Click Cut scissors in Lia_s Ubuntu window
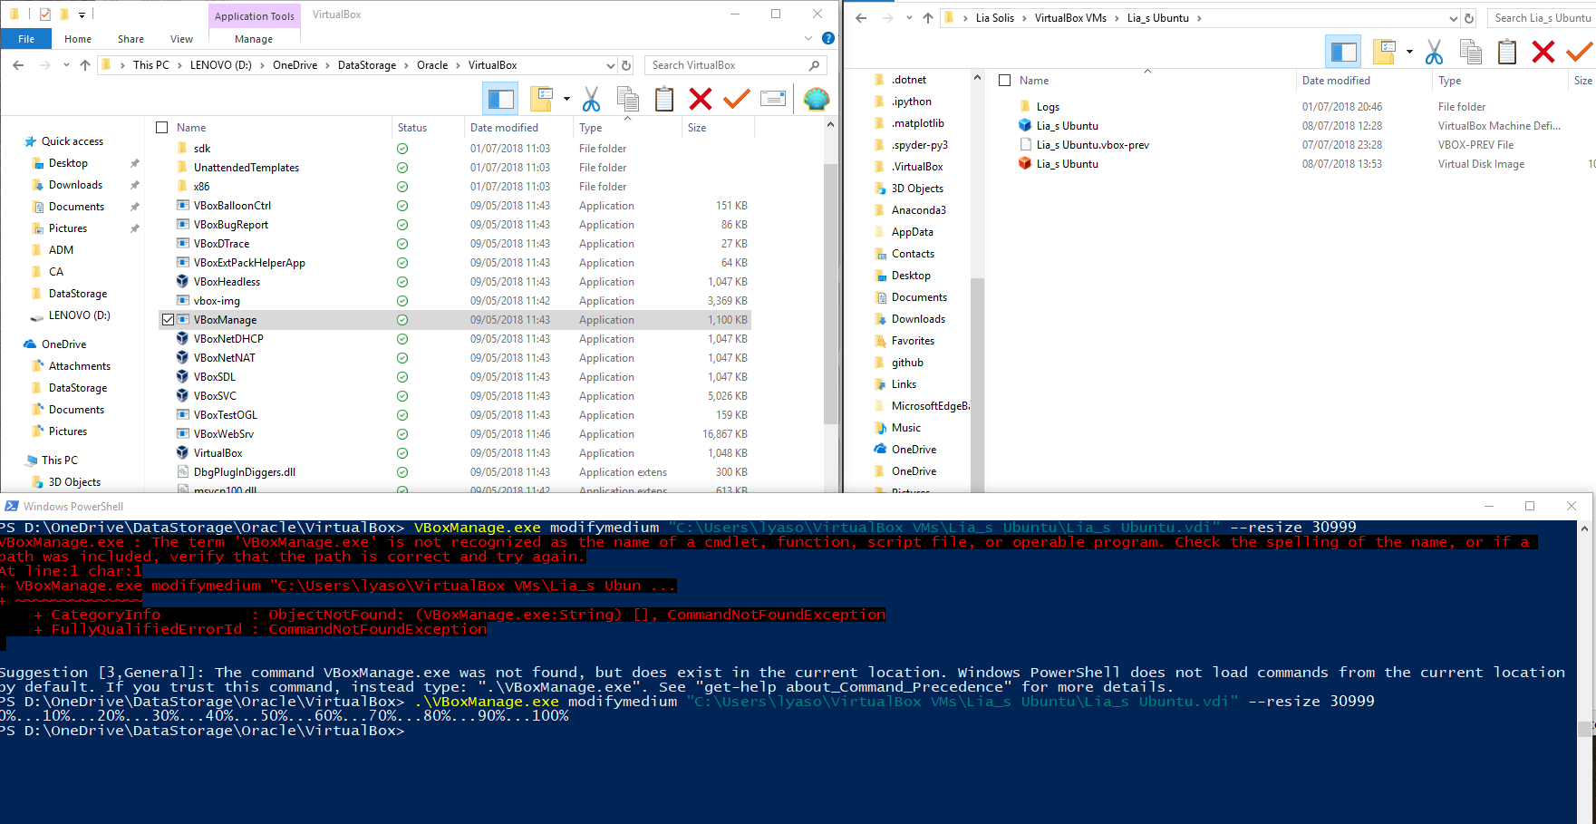 coord(1434,52)
